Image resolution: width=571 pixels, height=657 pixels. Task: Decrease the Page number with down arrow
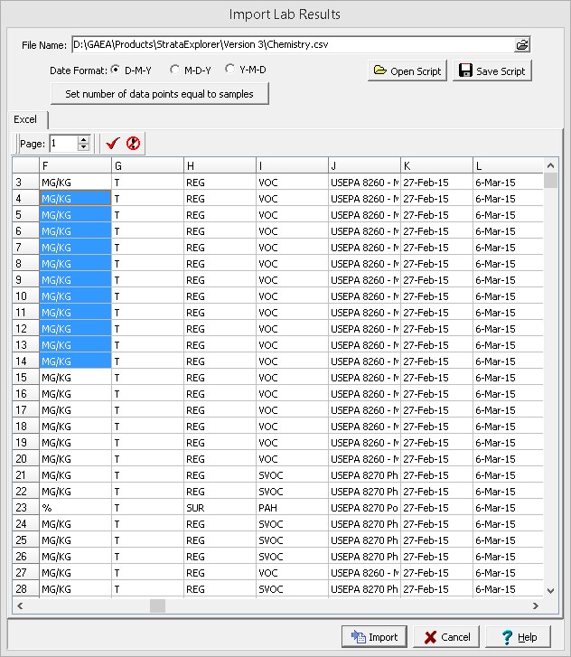click(x=84, y=147)
